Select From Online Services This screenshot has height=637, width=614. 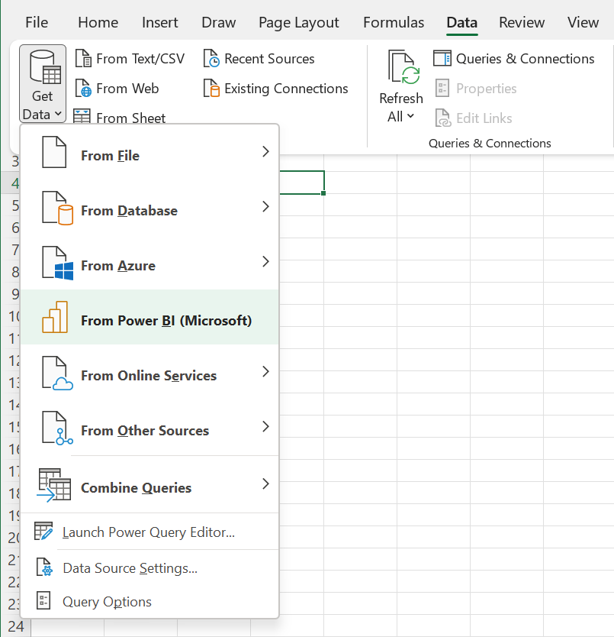pos(148,375)
